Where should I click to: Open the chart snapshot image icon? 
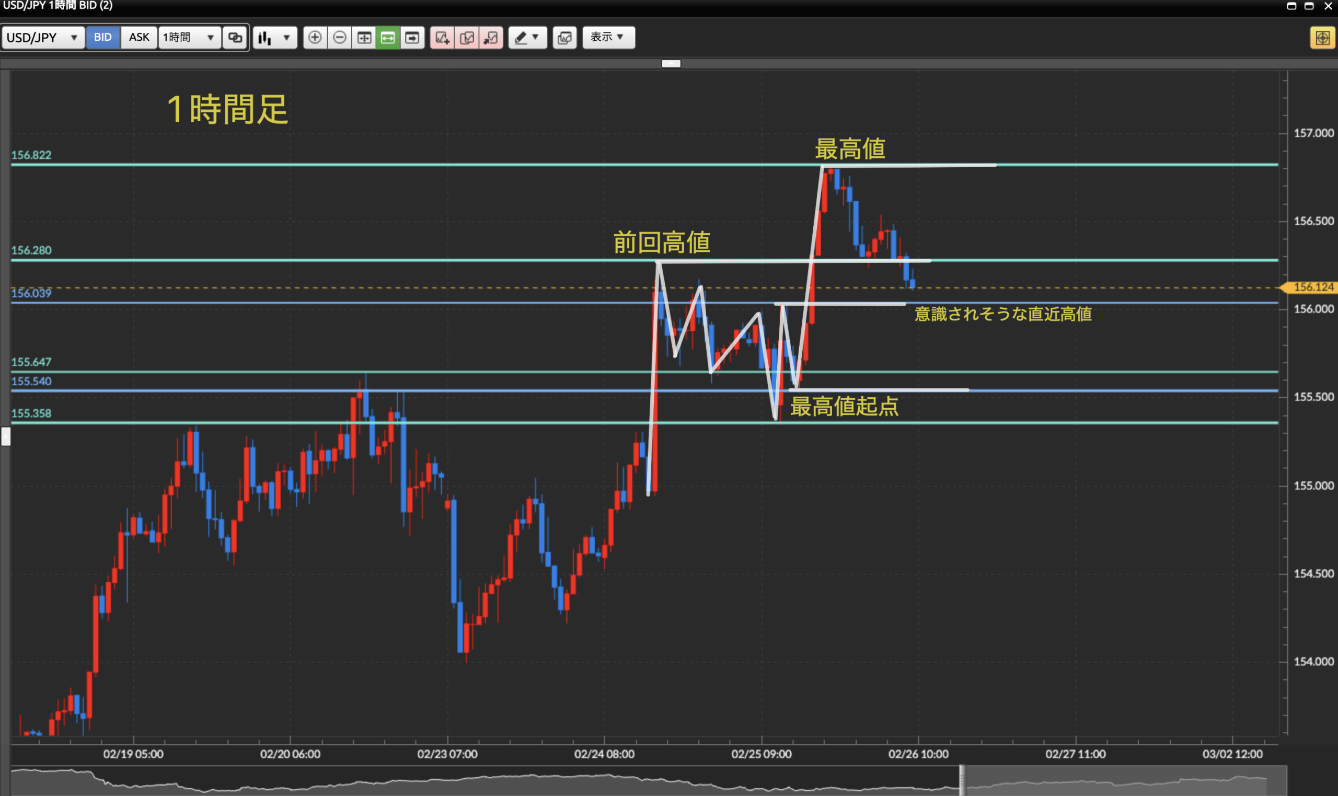(564, 38)
